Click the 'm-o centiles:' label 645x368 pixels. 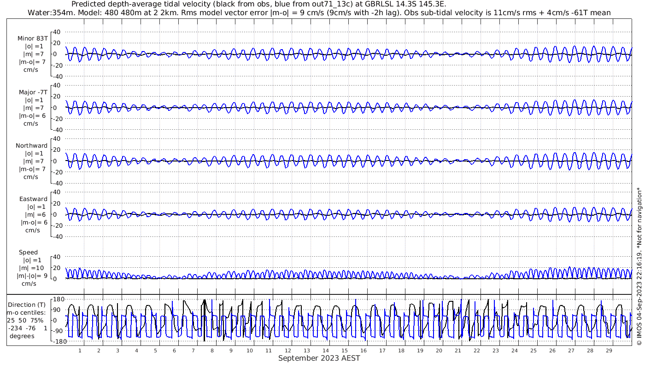26,312
